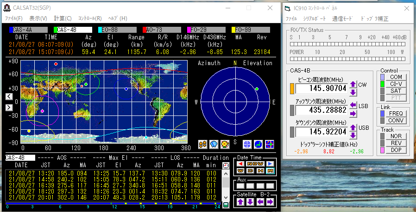Click Satellite down purple arrow

coord(250,202)
